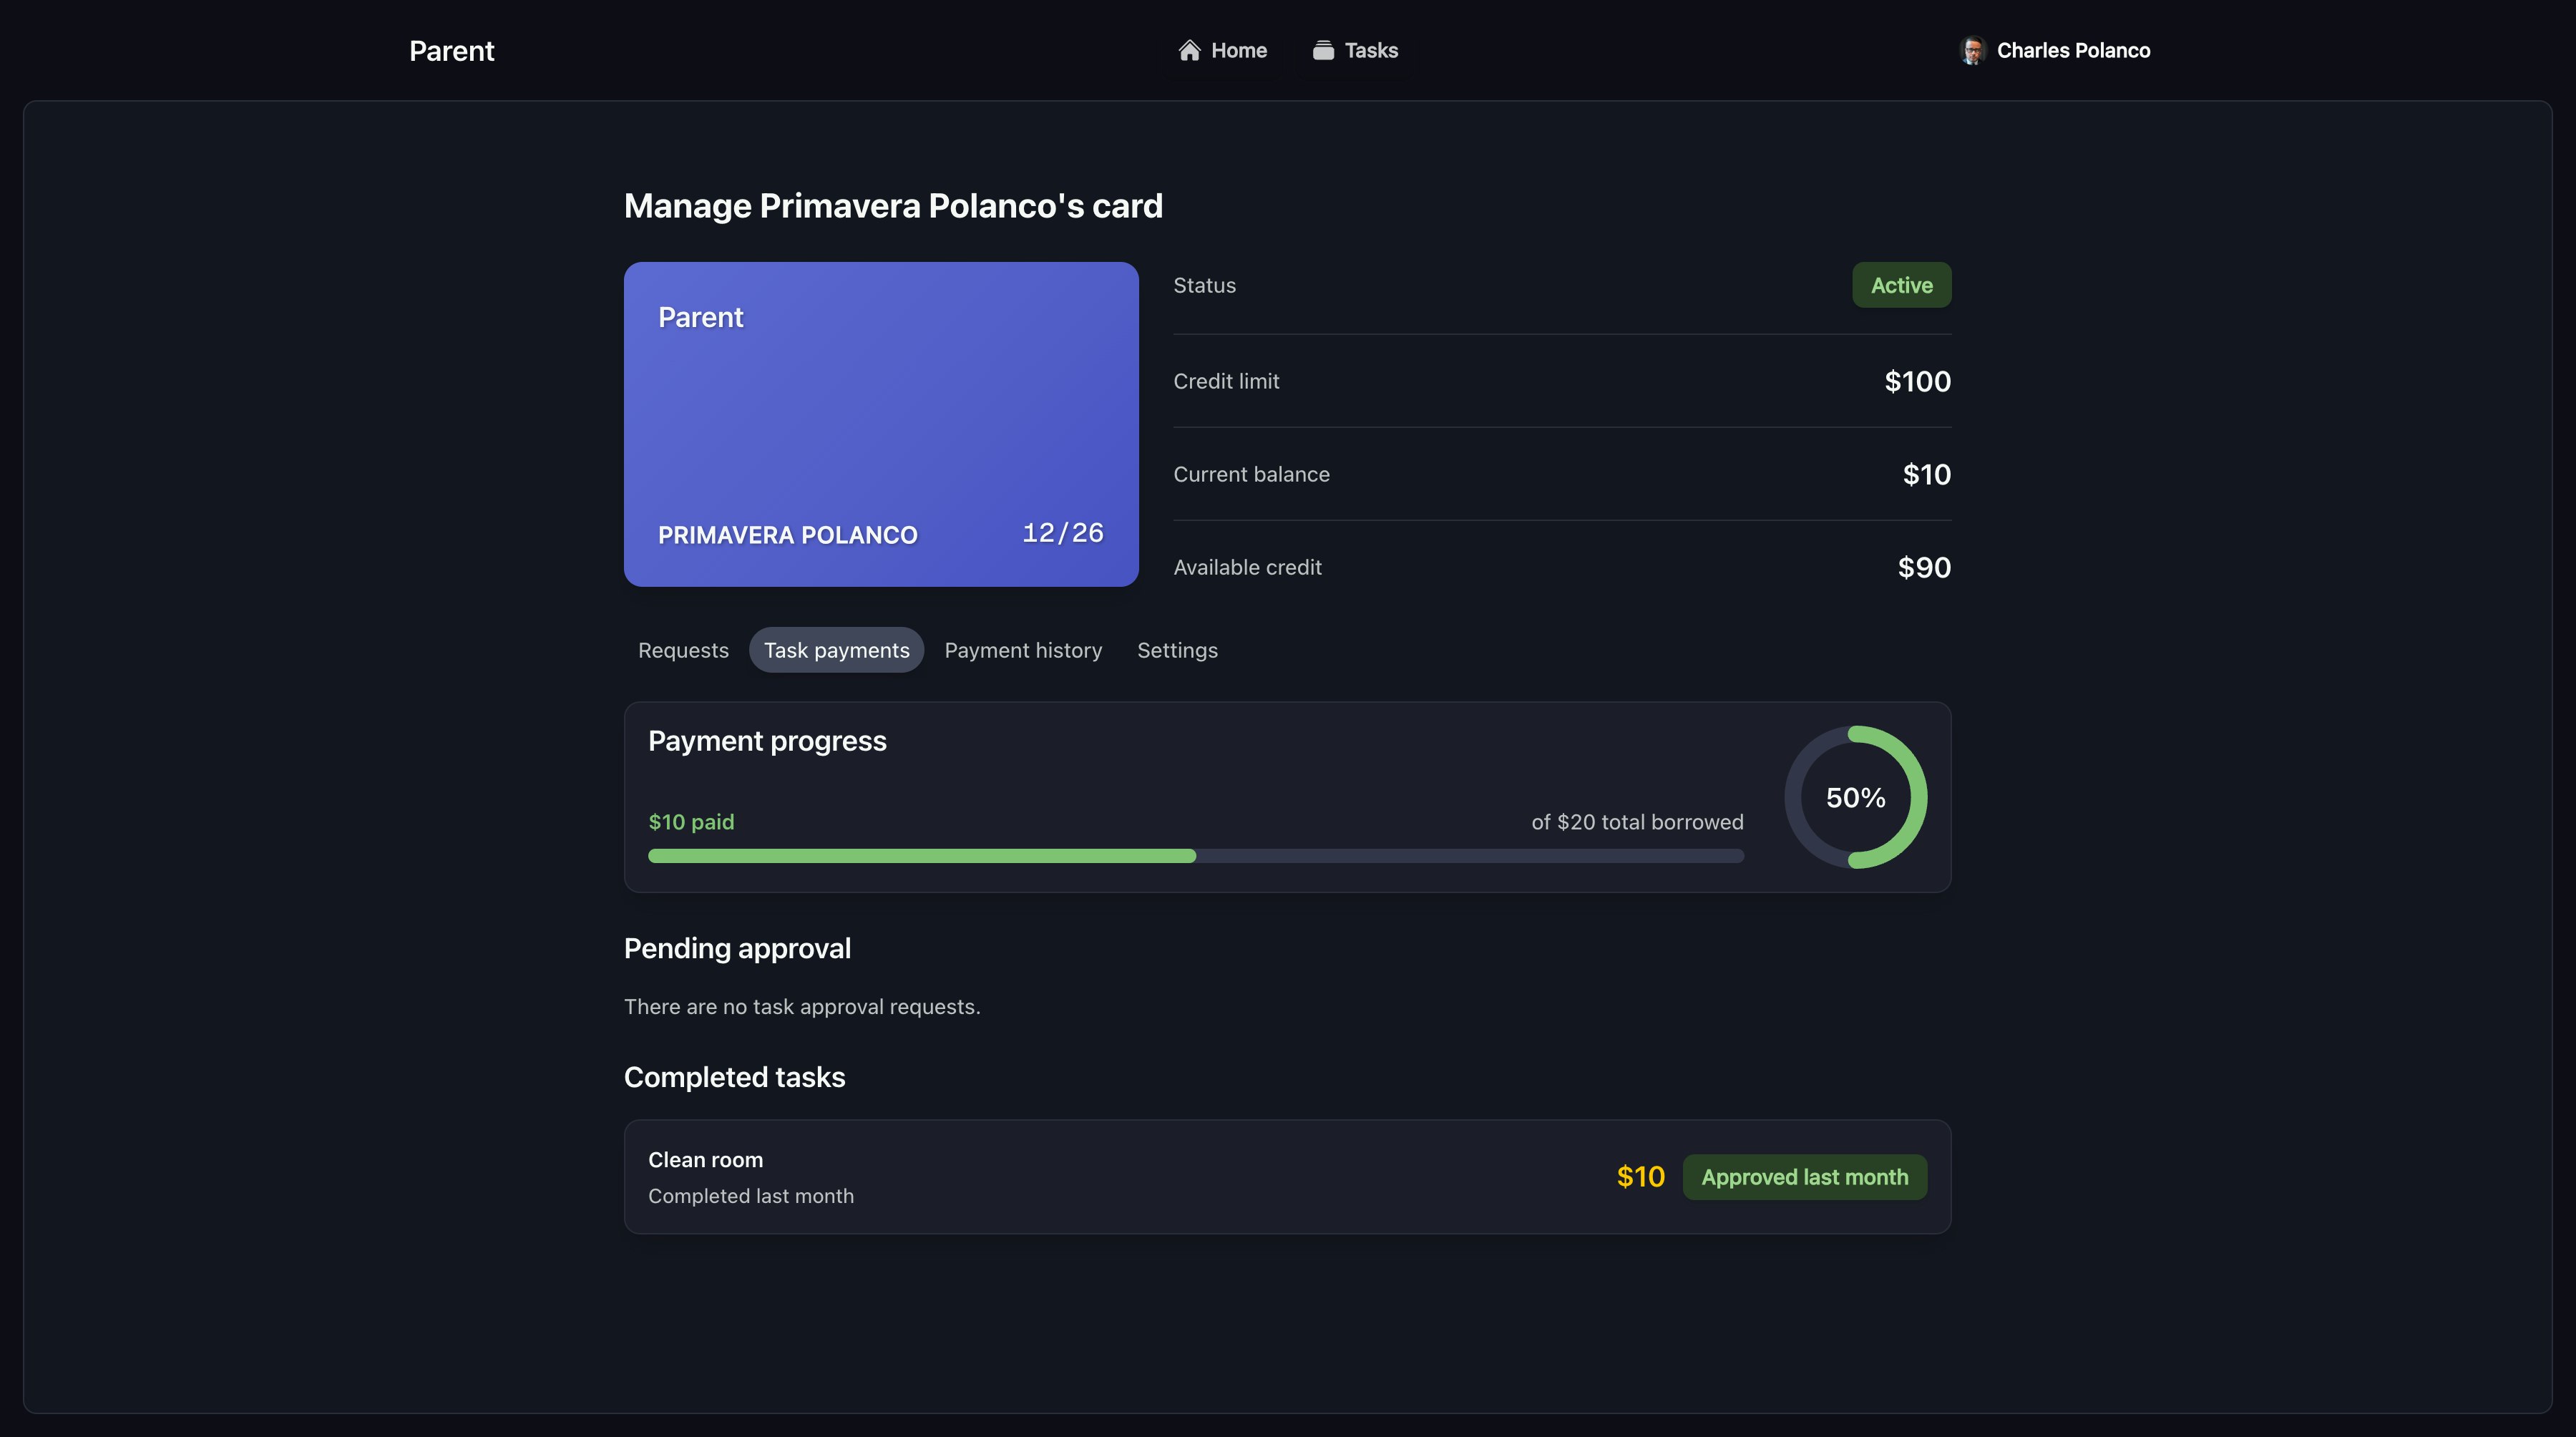This screenshot has height=1437, width=2576.
Task: Click the Charles Polanco user name
Action: pyautogui.click(x=2073, y=50)
